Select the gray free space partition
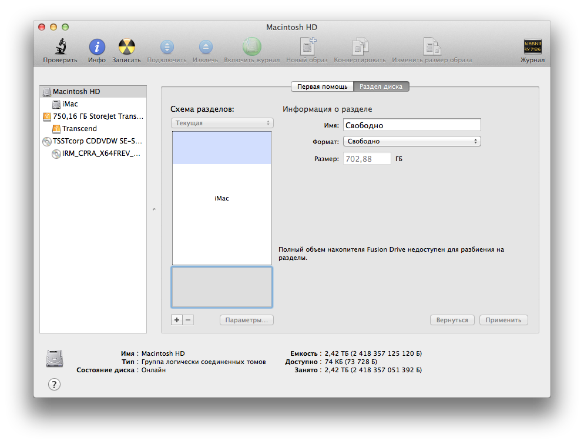584x444 pixels. click(221, 287)
